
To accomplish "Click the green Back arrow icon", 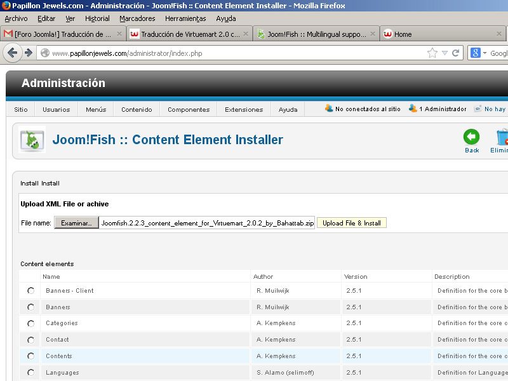I will [x=471, y=137].
